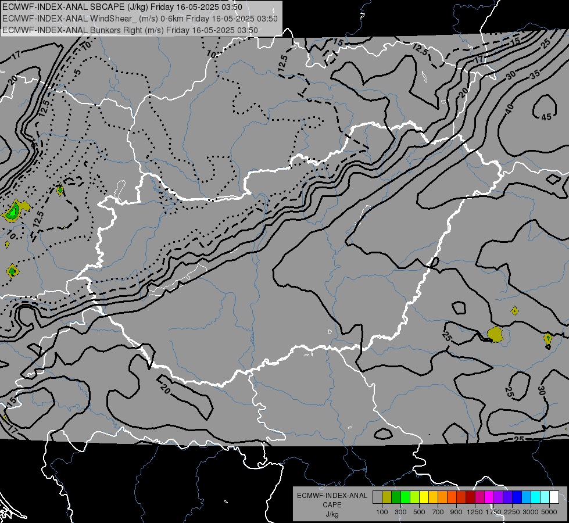Click the 700 value on legend scale
The image size is (569, 523).
(438, 512)
